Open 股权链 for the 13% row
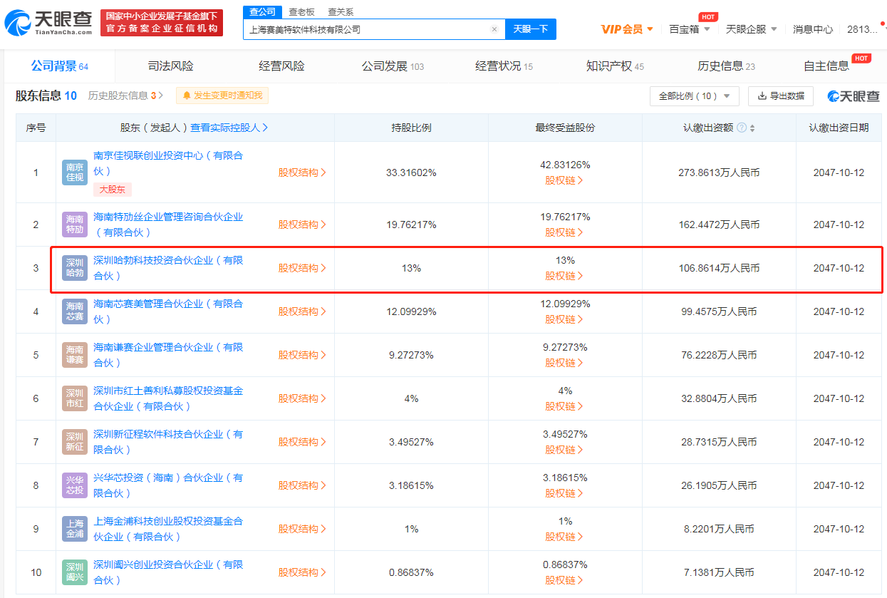The width and height of the screenshot is (887, 598). tap(564, 276)
